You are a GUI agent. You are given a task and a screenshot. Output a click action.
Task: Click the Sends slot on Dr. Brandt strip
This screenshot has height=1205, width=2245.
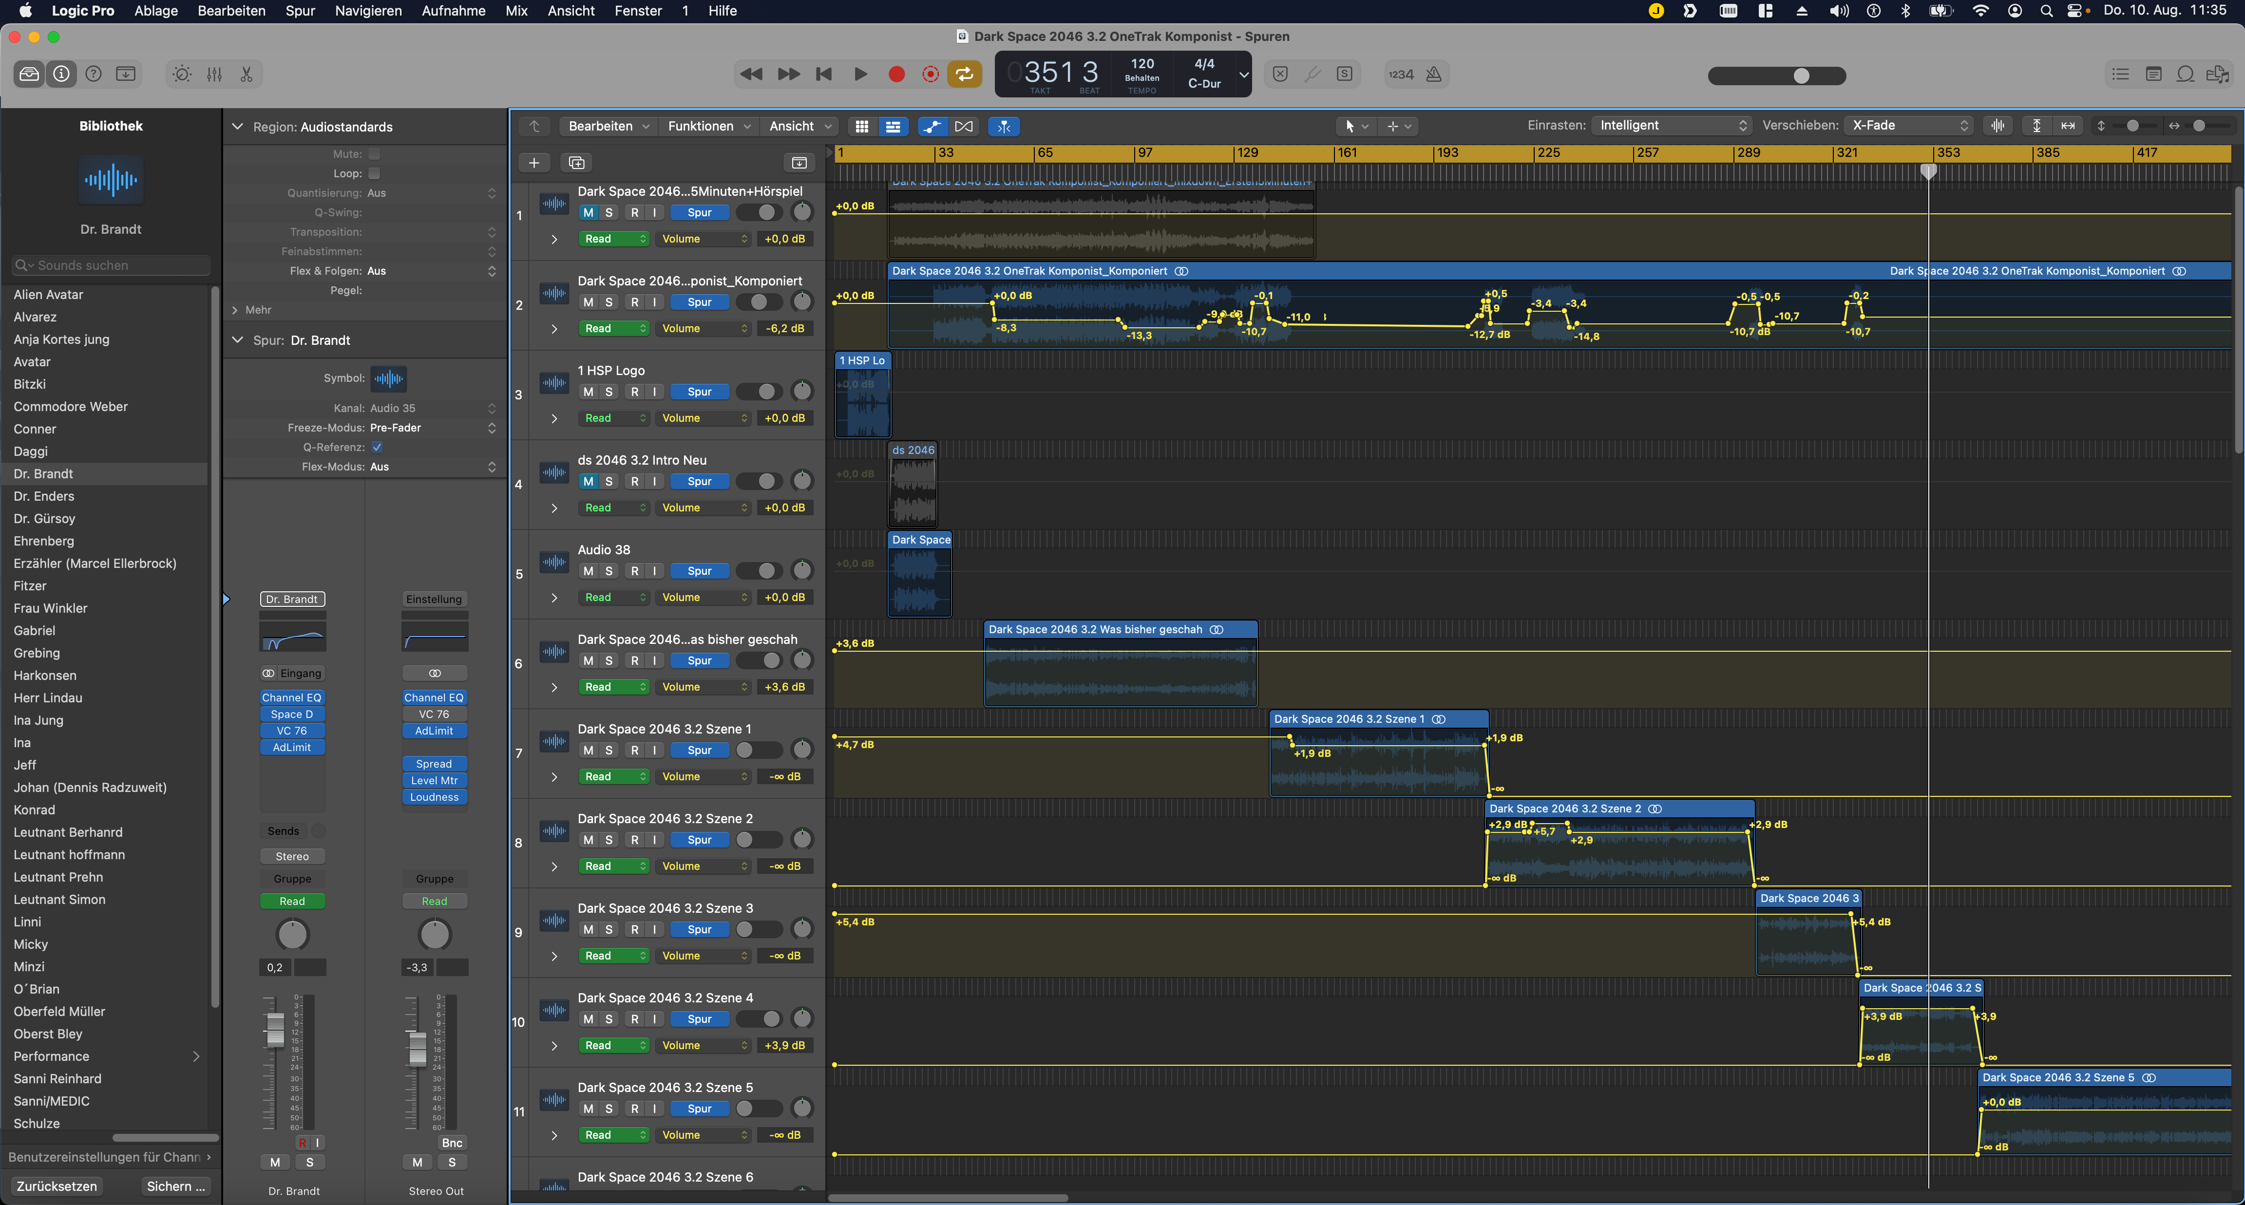click(x=283, y=831)
